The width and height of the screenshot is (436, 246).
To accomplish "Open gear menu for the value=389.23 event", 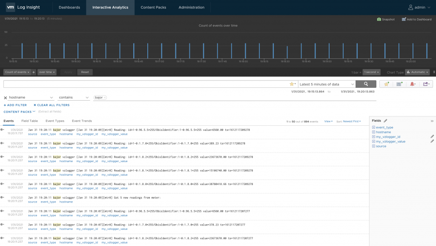I will click(x=2, y=143).
